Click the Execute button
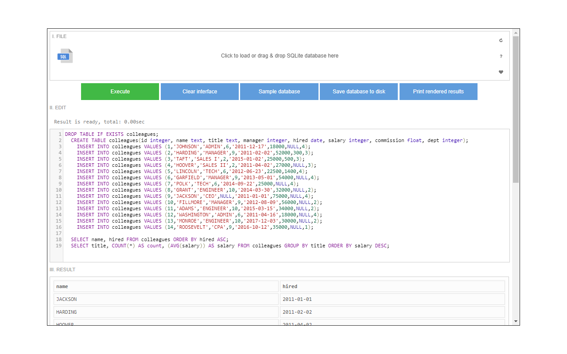The height and width of the screenshot is (354, 567). (x=120, y=92)
